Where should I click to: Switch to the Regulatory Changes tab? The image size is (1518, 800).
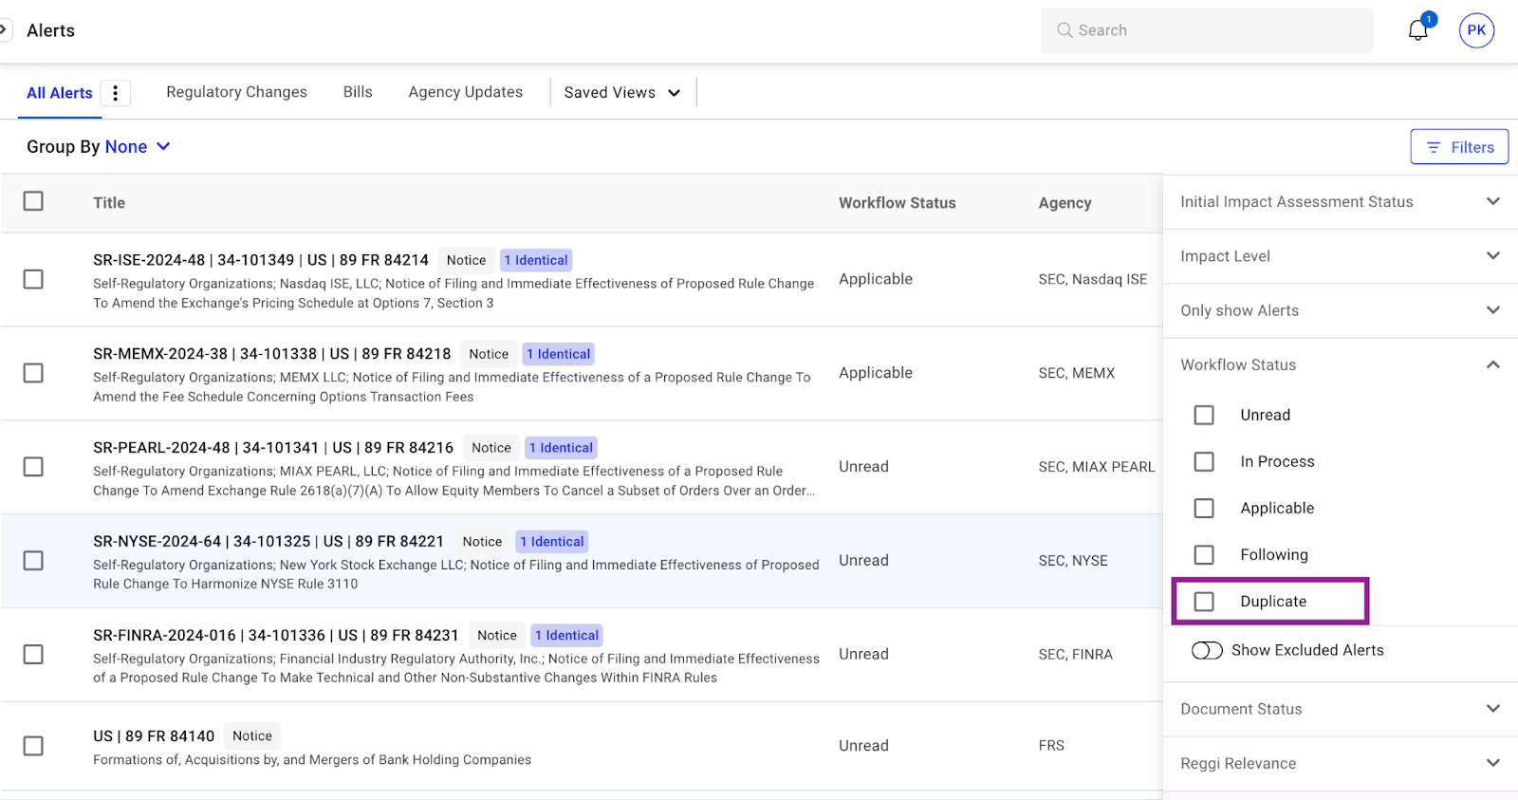tap(236, 92)
